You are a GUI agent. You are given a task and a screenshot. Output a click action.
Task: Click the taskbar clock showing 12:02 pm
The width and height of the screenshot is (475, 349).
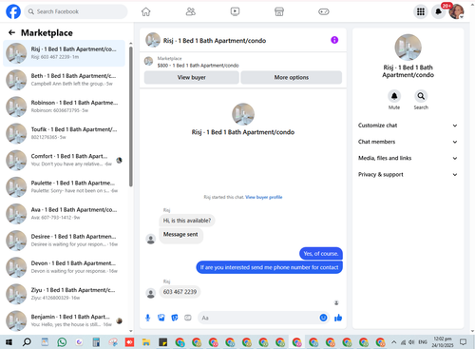(x=443, y=342)
